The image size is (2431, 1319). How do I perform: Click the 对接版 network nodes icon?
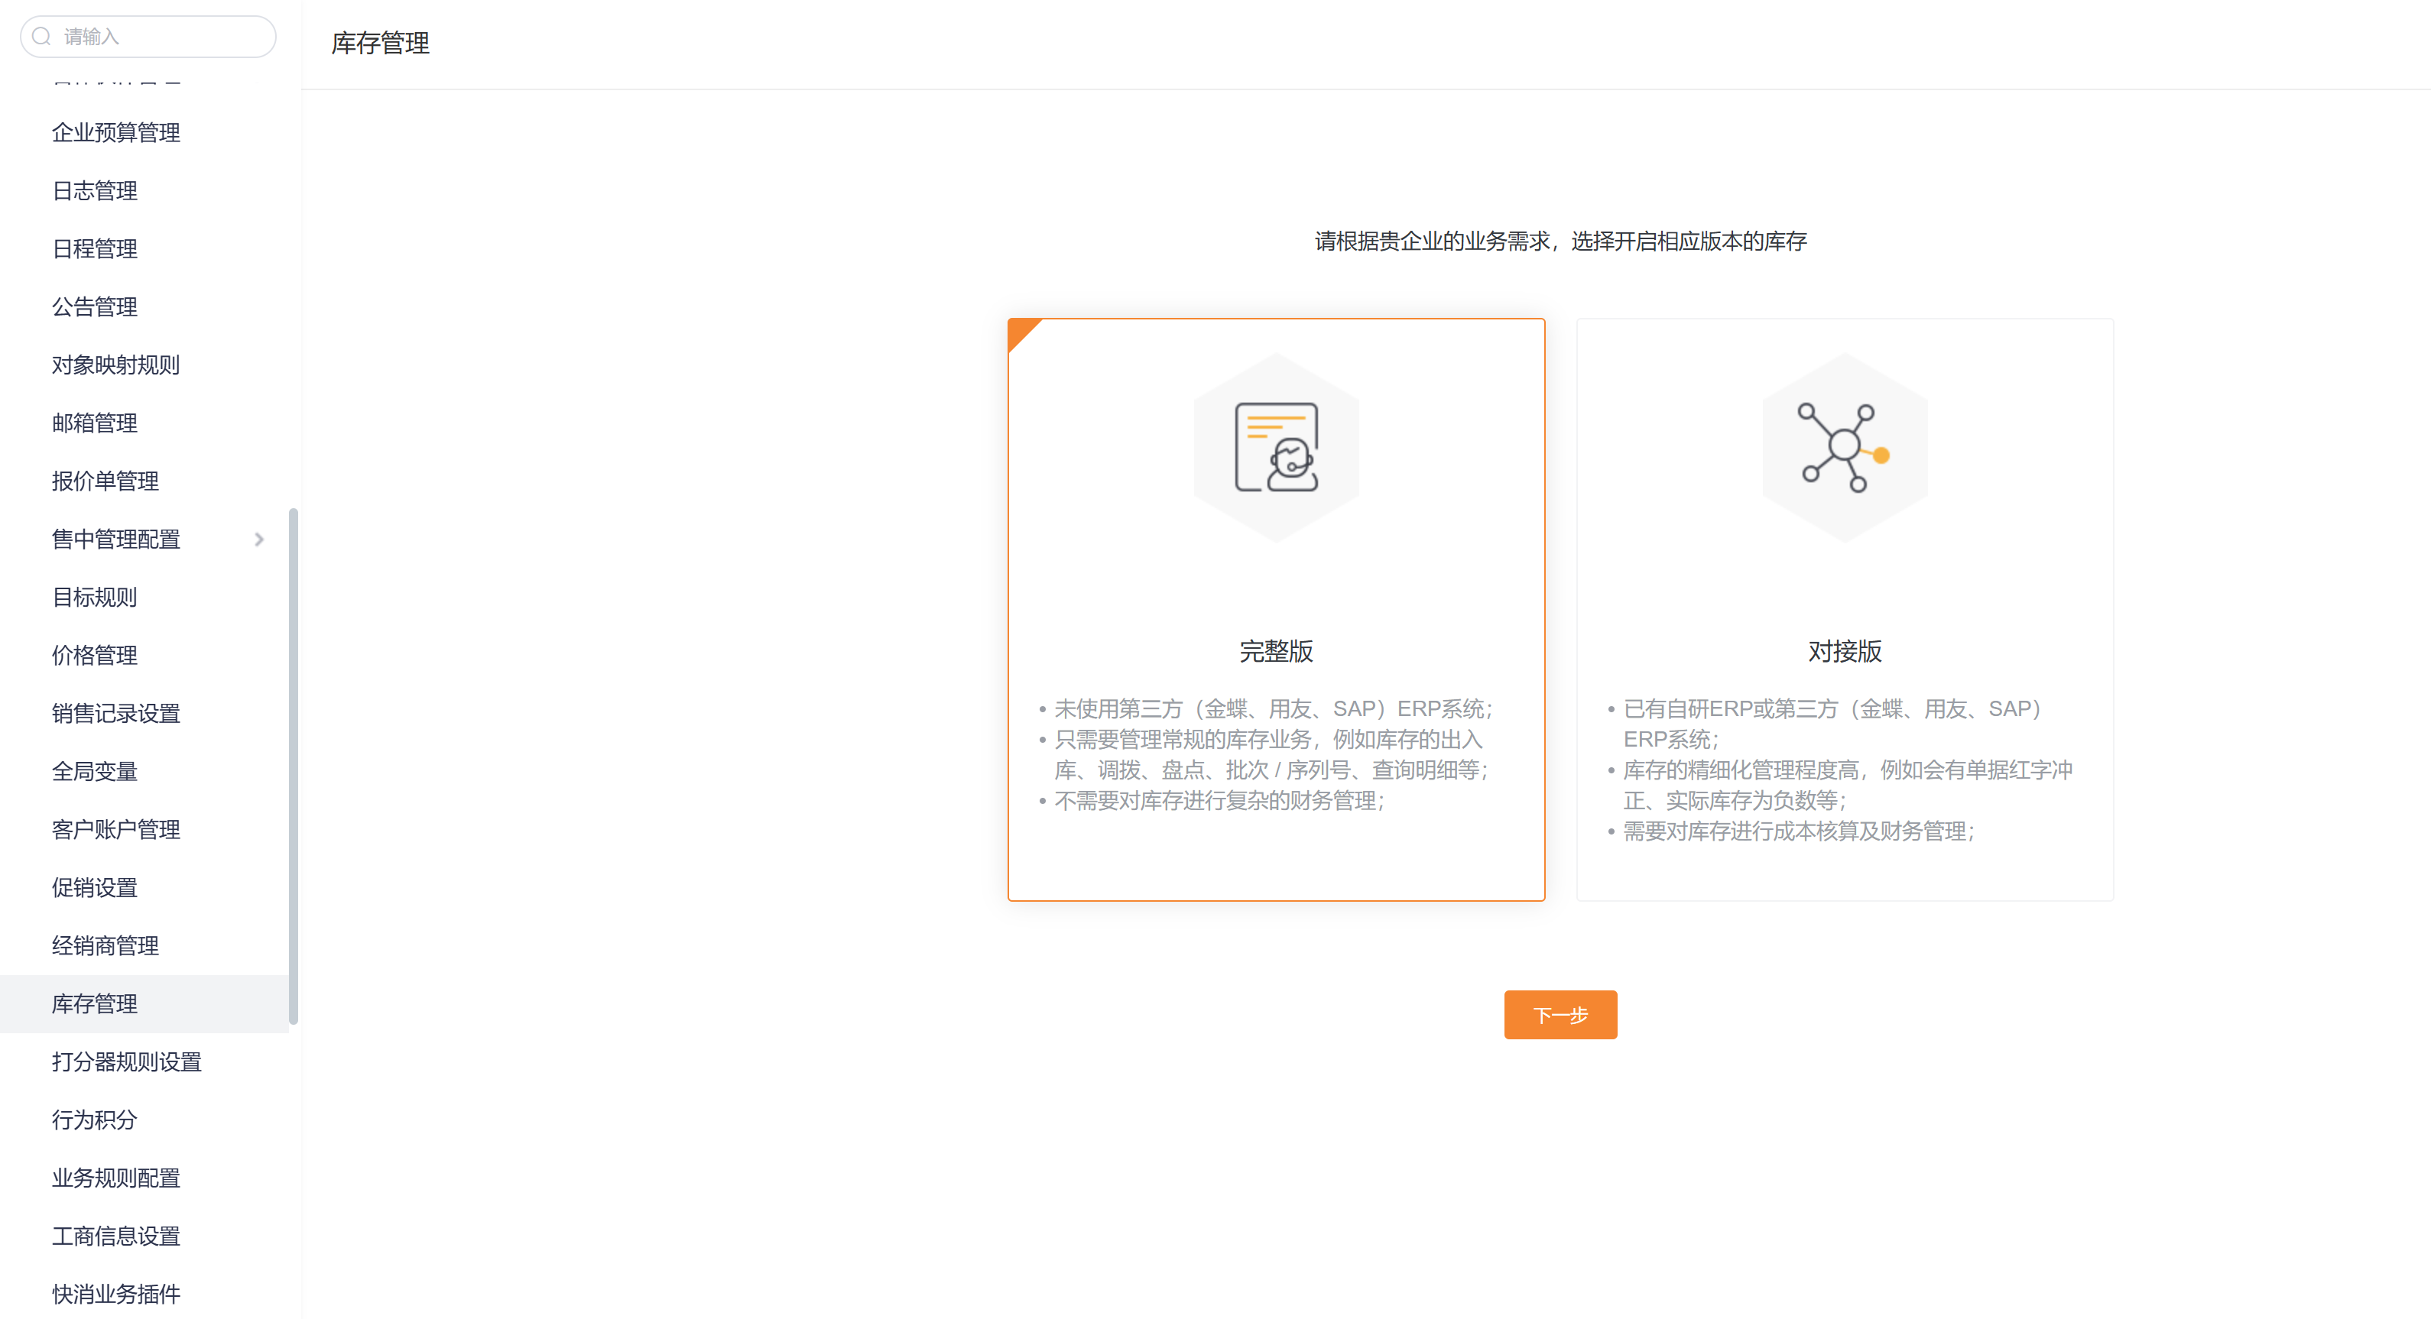point(1843,447)
